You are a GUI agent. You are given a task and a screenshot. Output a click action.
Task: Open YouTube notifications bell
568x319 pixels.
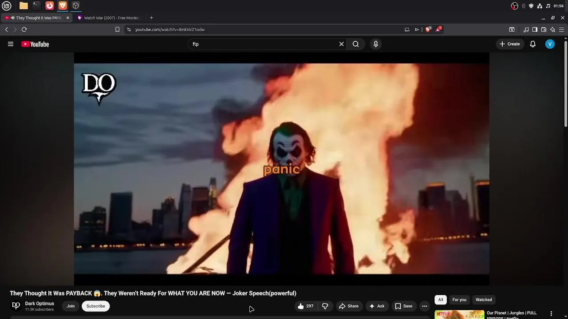(x=533, y=44)
